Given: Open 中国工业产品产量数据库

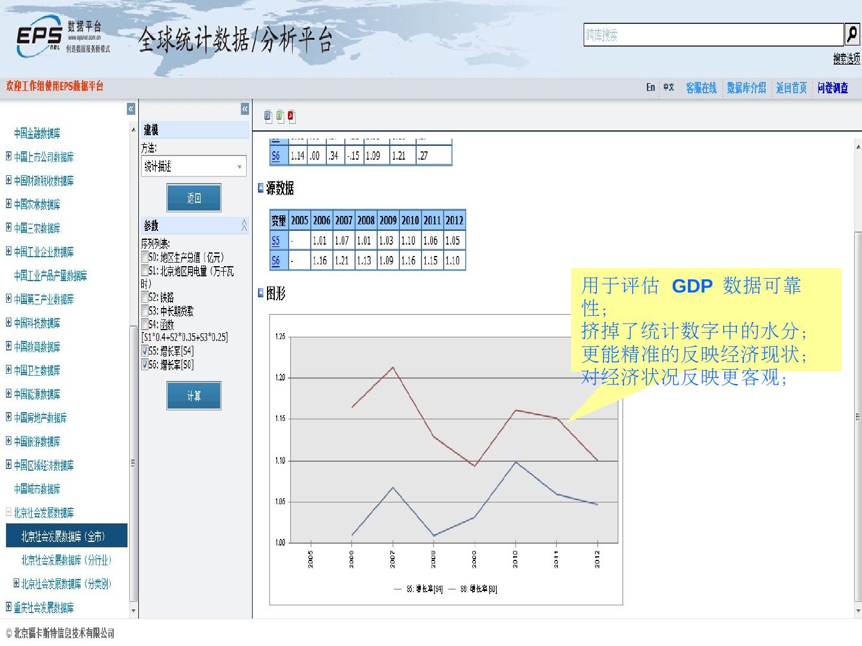Looking at the screenshot, I should [50, 276].
